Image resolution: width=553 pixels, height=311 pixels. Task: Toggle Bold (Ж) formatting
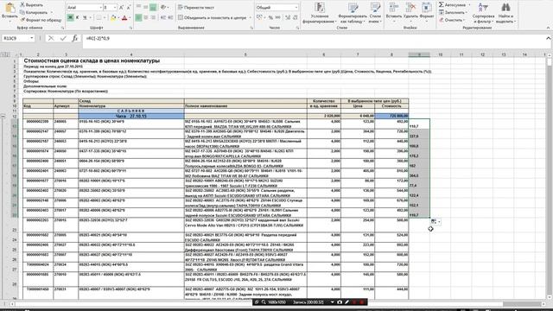[x=70, y=17]
